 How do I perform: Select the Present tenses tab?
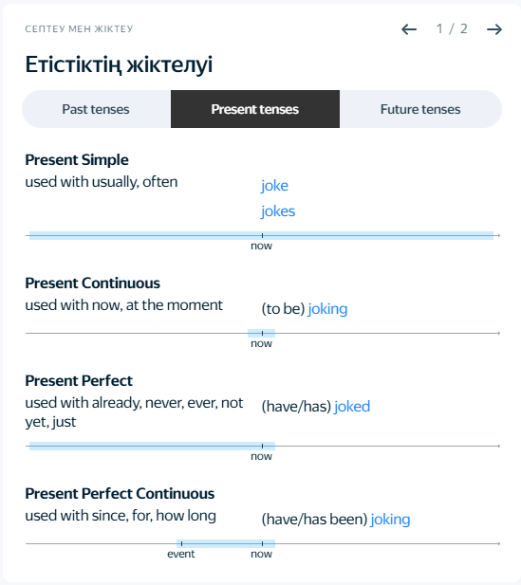[x=255, y=109]
